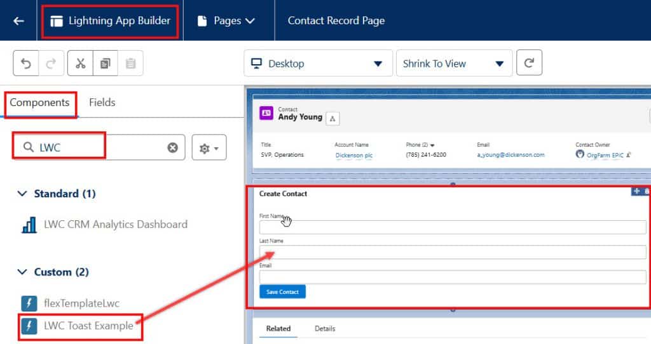
Task: Click the Email input in Create Contact
Action: (x=453, y=277)
